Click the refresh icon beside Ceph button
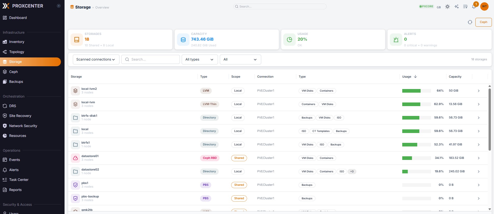 coord(470,22)
